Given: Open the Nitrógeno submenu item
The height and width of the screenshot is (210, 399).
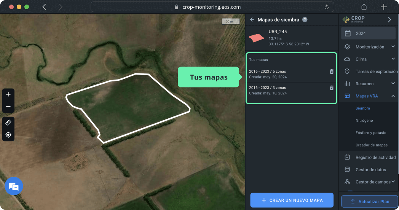Looking at the screenshot, I should coord(364,120).
